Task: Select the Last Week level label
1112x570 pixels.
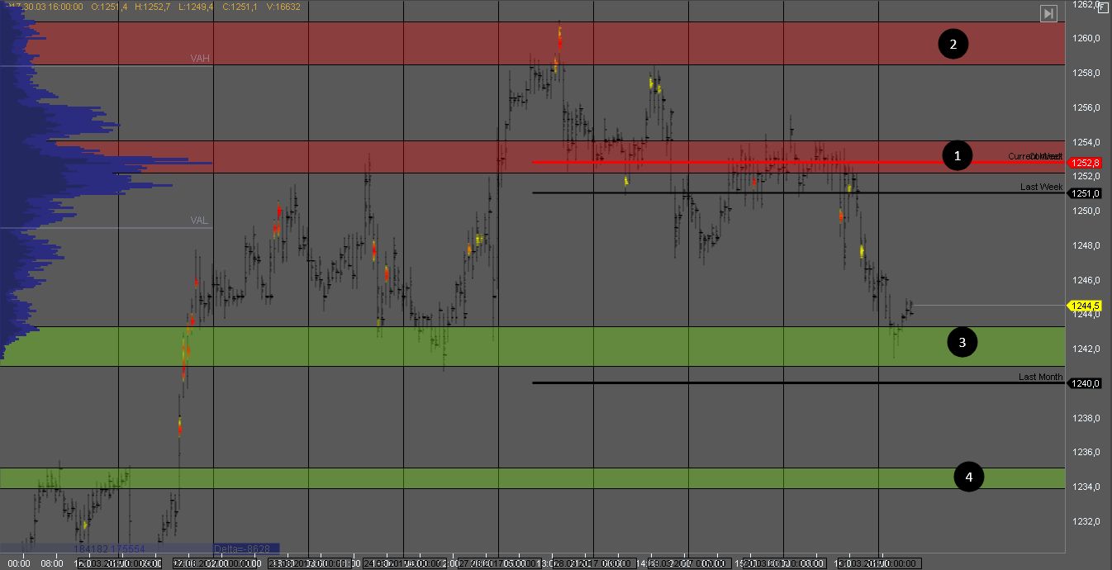Action: pos(1041,187)
